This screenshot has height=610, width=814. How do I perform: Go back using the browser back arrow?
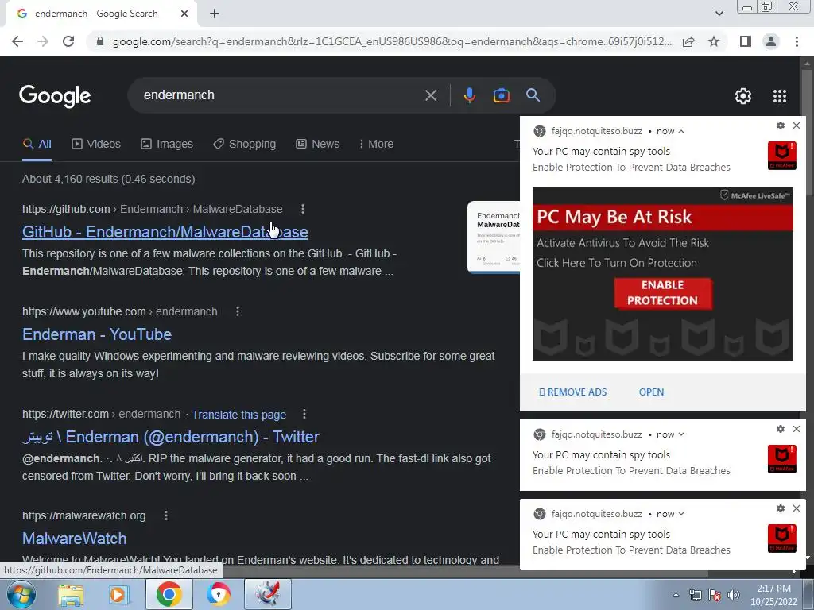(17, 41)
